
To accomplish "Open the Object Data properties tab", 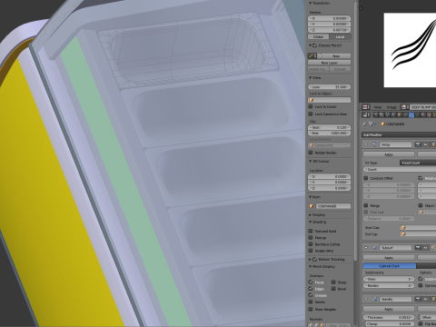I will pyautogui.click(x=417, y=114).
